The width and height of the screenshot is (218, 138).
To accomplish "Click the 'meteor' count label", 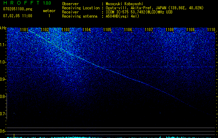I will 49,11.
